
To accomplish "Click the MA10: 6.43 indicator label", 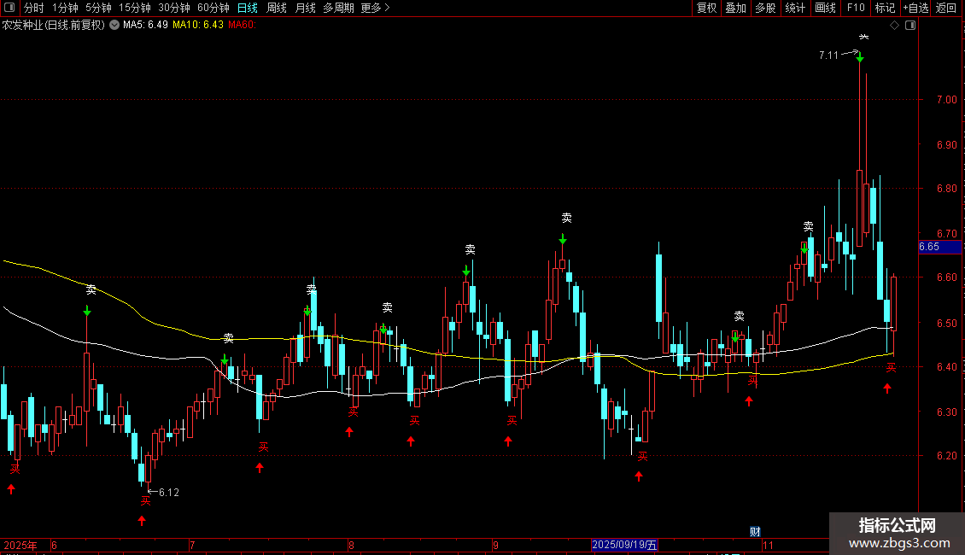I will pos(197,25).
